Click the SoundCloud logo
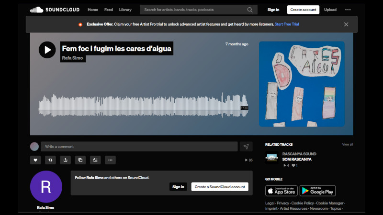The height and width of the screenshot is (215, 383). (55, 10)
